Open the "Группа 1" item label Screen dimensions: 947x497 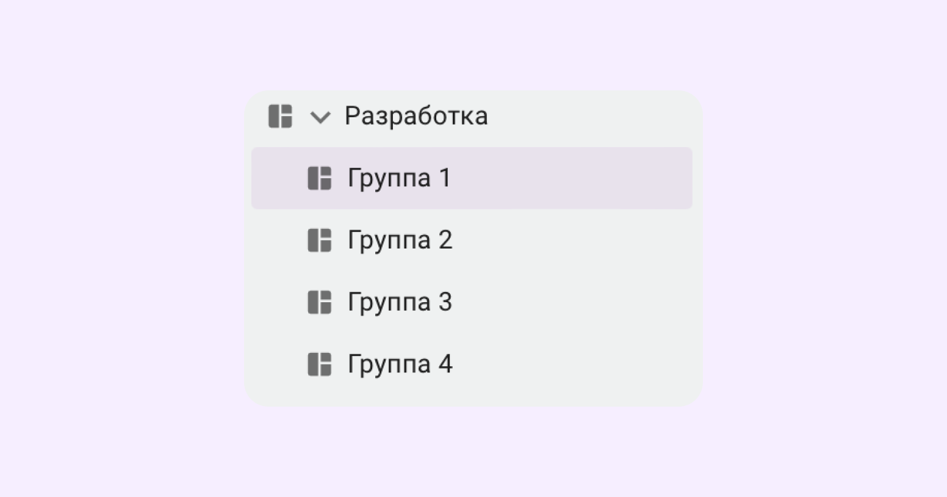pyautogui.click(x=399, y=178)
